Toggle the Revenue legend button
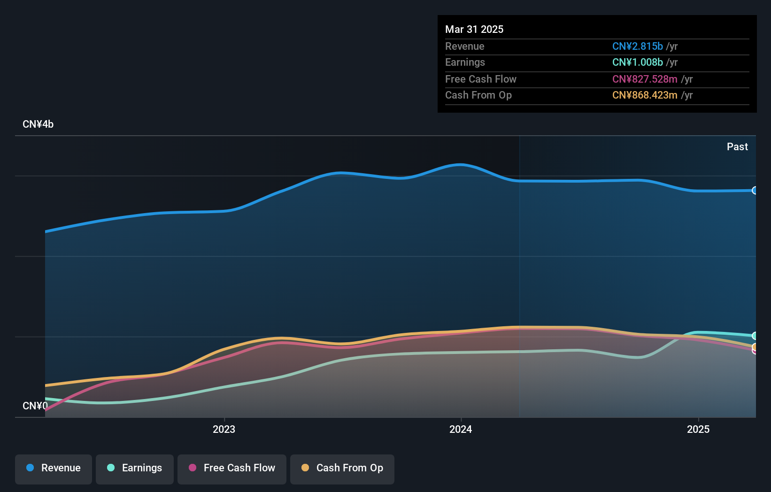 click(x=54, y=469)
